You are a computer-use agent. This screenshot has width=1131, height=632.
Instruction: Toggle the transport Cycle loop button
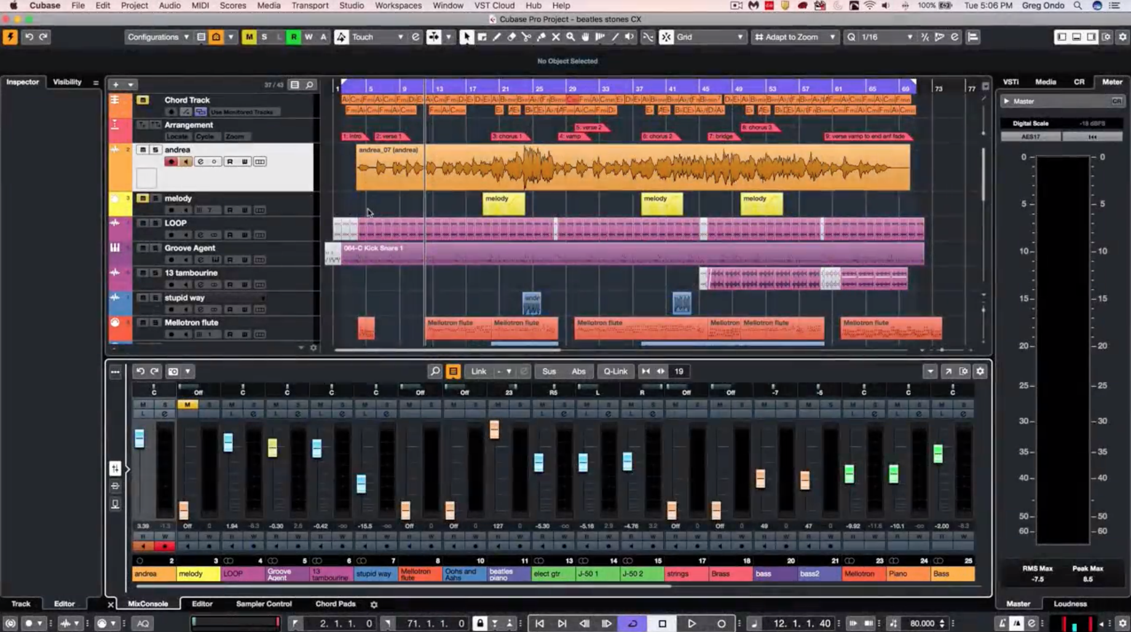tap(632, 623)
